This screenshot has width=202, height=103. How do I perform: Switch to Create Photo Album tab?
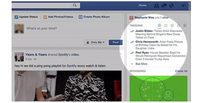[x=94, y=17]
